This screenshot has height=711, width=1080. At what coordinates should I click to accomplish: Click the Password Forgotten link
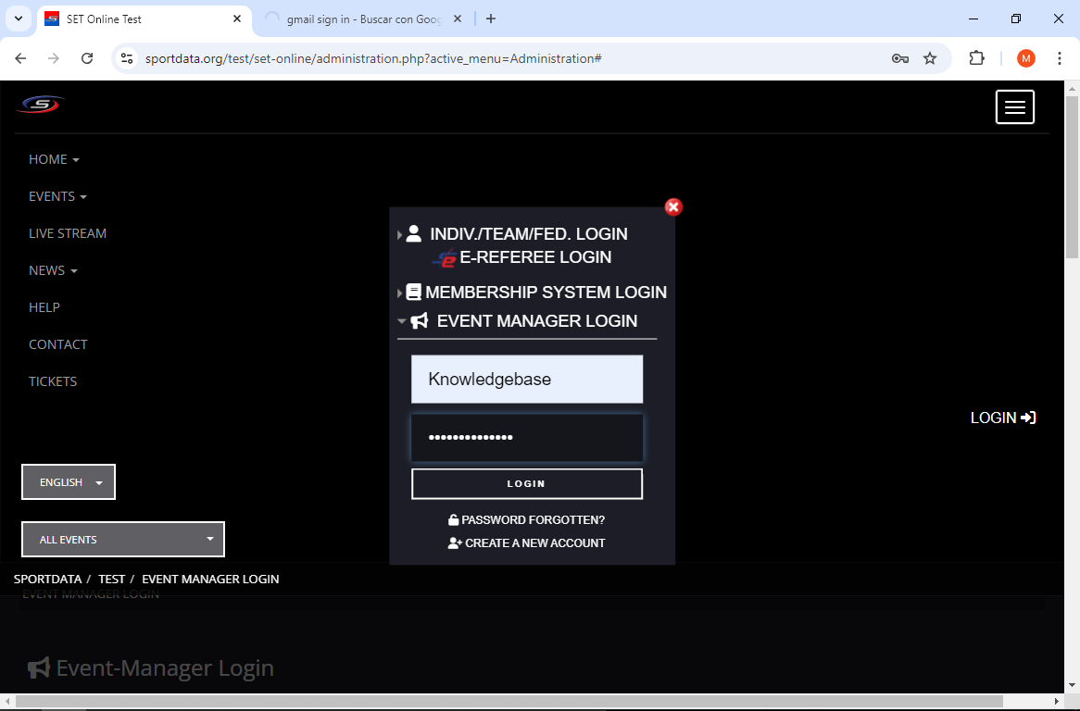click(533, 520)
